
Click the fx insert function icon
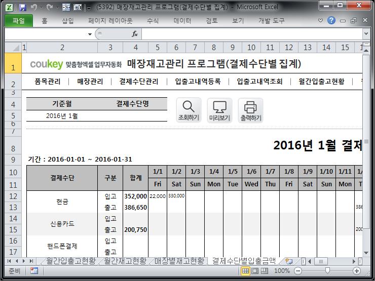tap(135, 34)
